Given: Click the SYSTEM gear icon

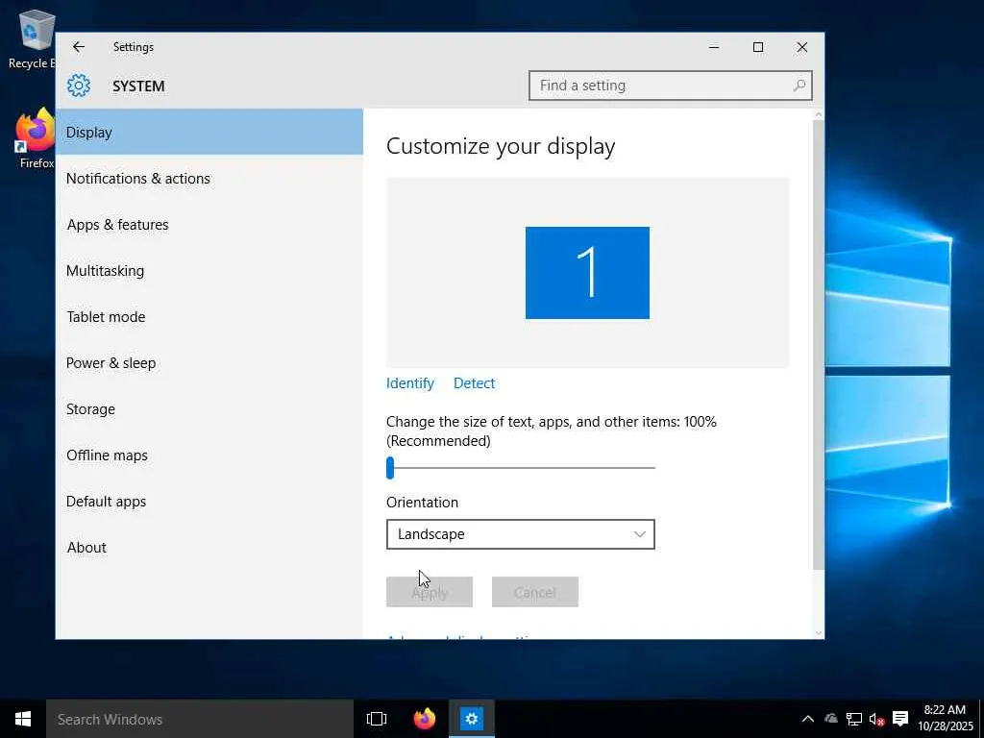Looking at the screenshot, I should pyautogui.click(x=79, y=86).
